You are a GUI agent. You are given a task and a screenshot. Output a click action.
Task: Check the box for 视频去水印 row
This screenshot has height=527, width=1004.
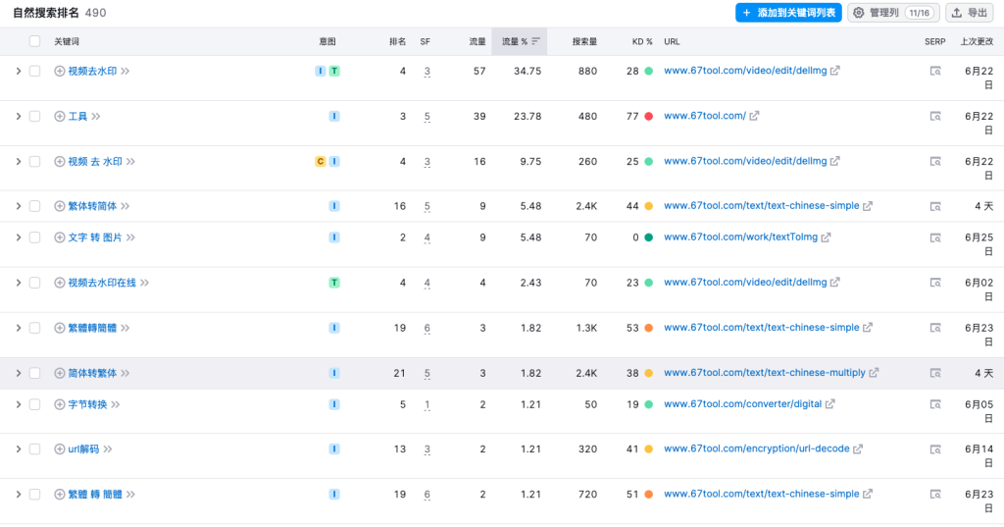(x=34, y=72)
